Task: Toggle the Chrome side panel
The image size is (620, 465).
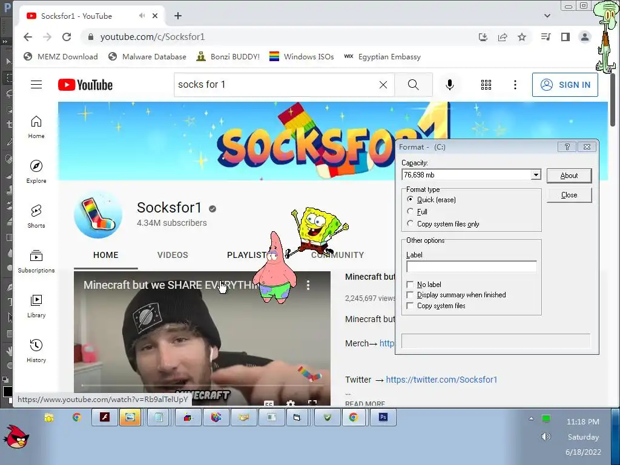Action: [x=566, y=37]
